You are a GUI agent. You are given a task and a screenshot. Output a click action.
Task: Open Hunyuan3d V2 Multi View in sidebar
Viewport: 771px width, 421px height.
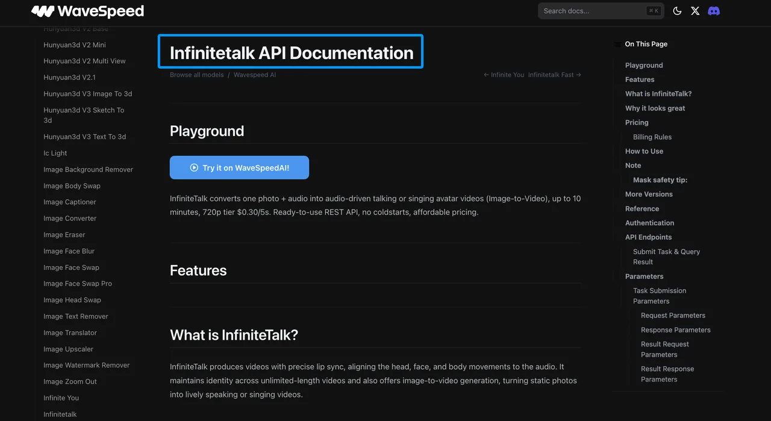[84, 61]
